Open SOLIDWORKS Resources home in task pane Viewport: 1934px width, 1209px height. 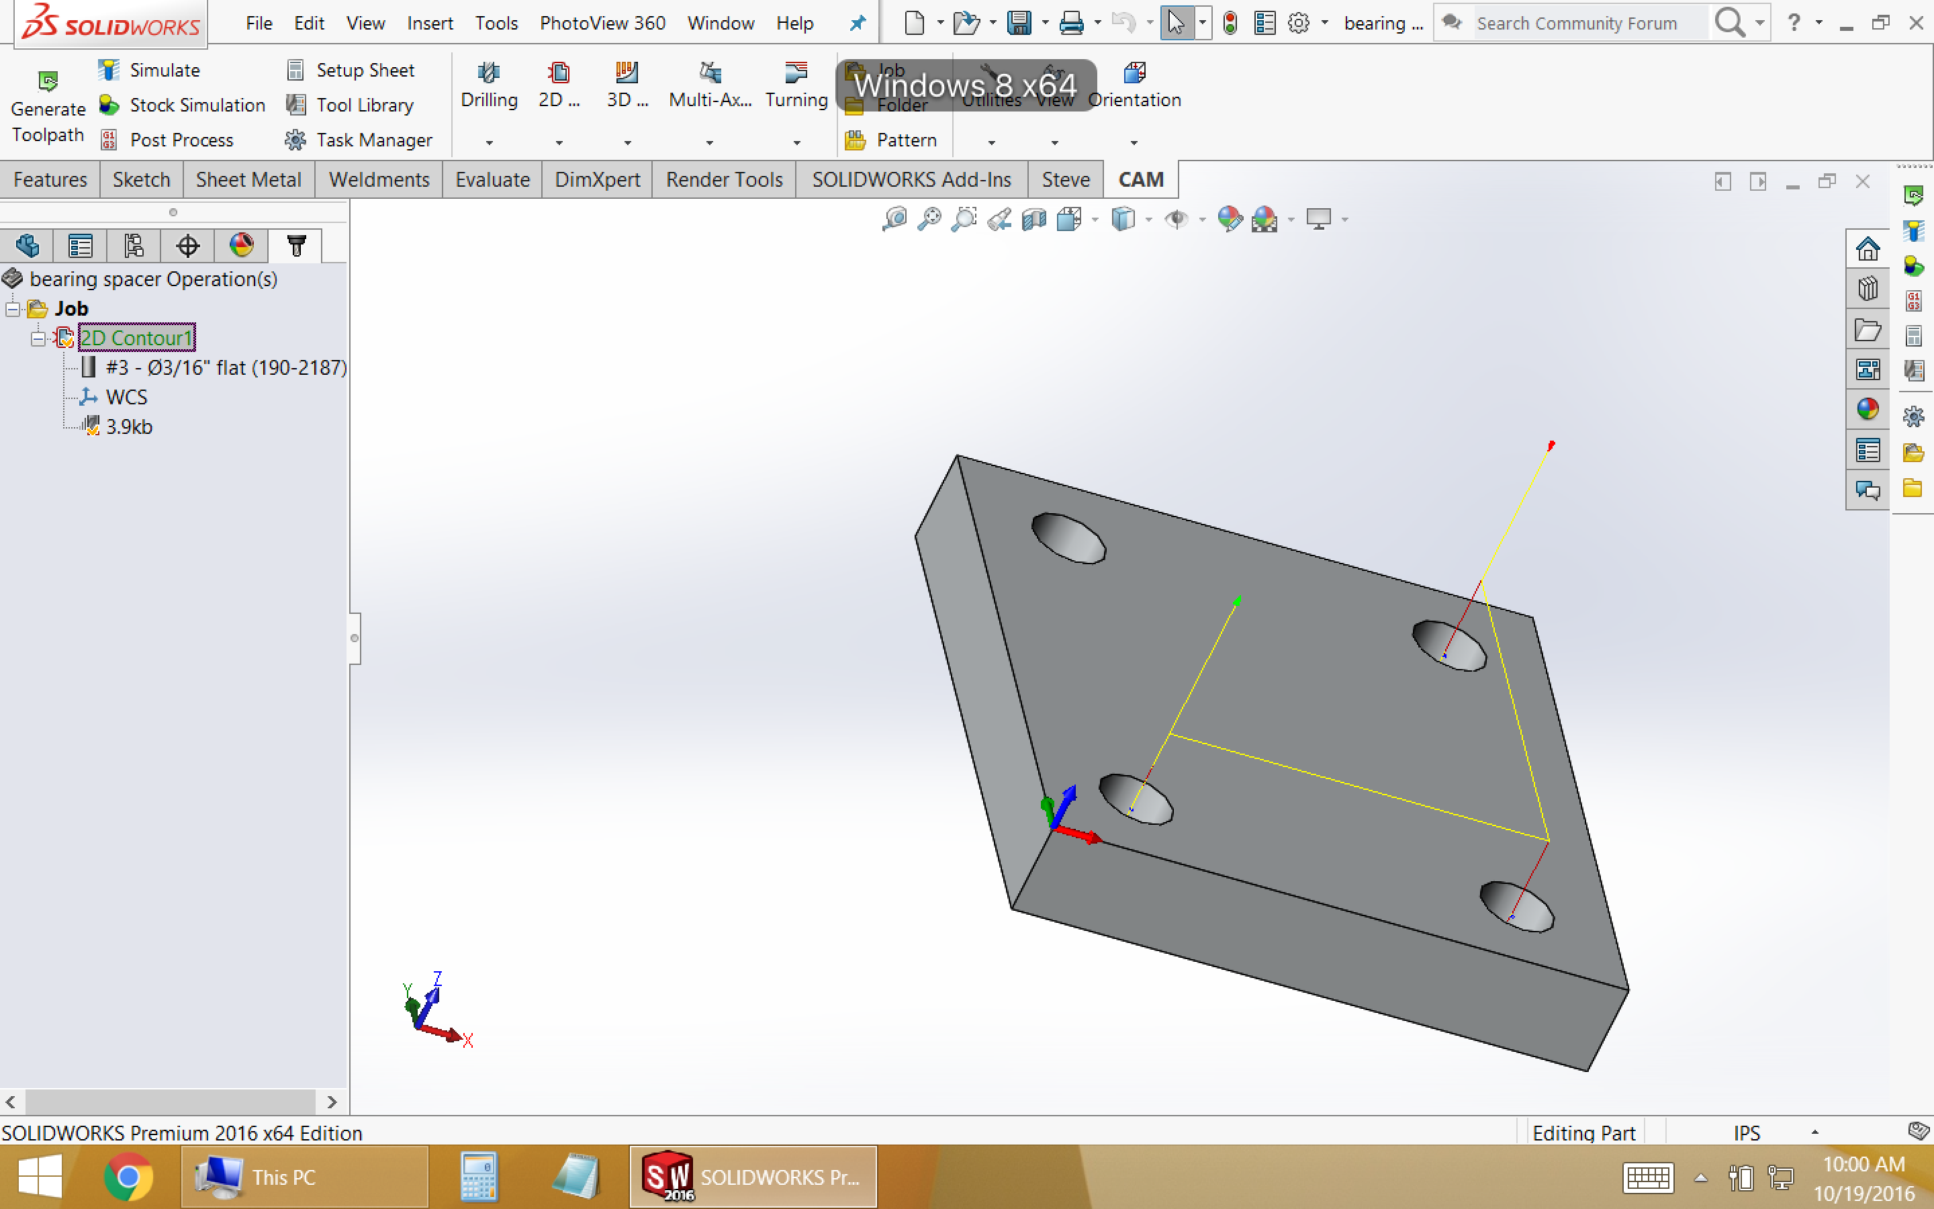1868,249
